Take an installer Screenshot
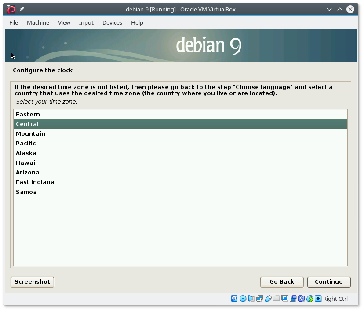The image size is (364, 311). click(32, 282)
